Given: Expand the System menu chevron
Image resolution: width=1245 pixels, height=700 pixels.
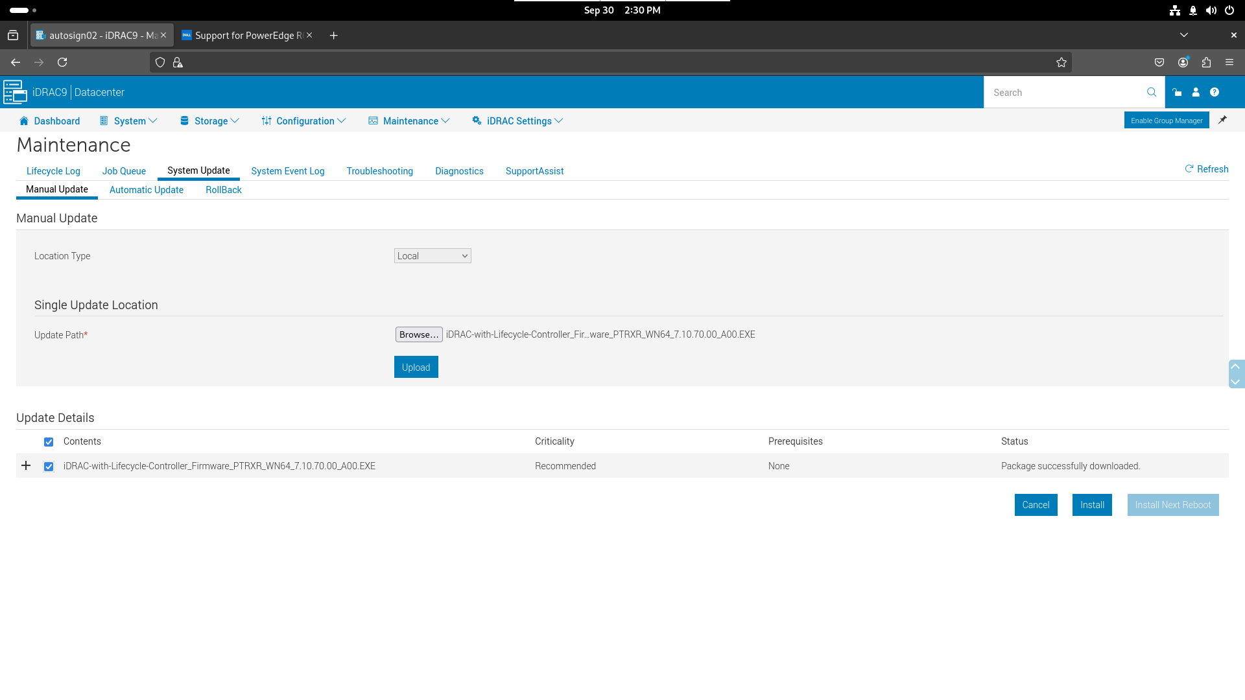Looking at the screenshot, I should 153,121.
